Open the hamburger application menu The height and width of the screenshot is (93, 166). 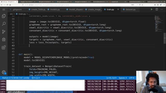point(4,10)
